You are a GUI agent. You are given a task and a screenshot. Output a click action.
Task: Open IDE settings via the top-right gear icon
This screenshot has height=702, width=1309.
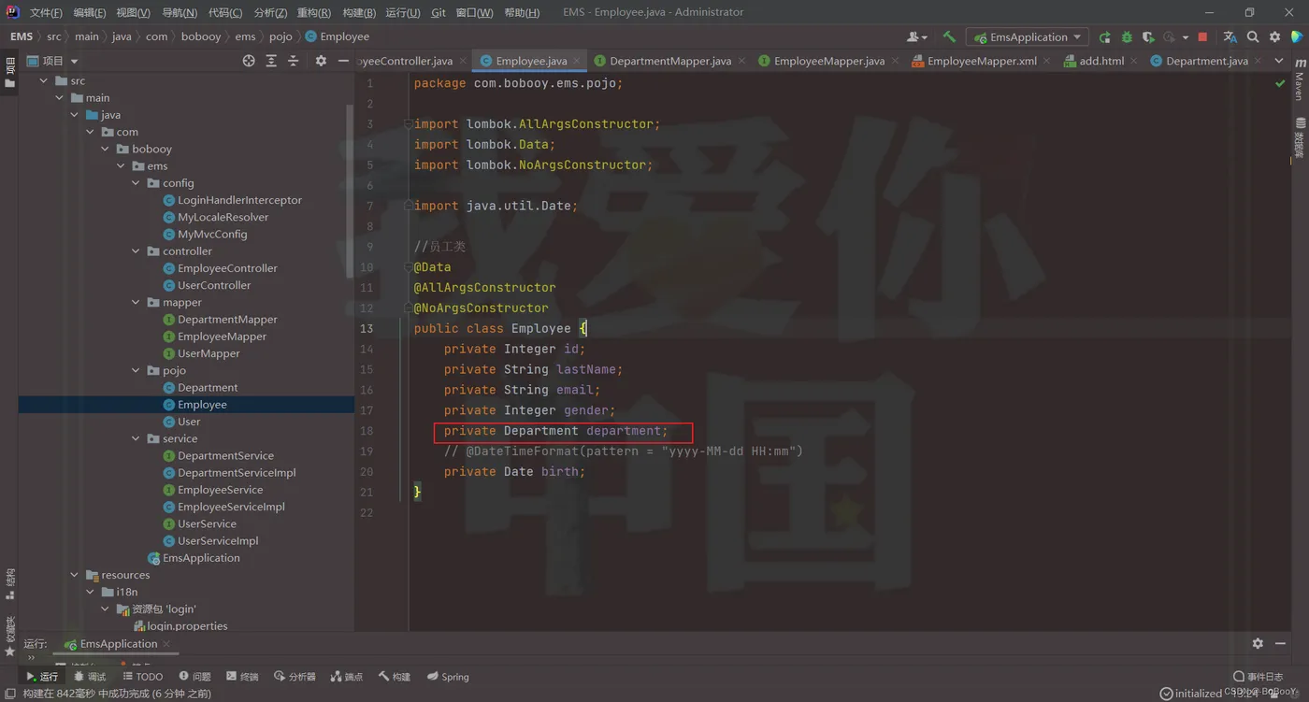[x=1274, y=37]
